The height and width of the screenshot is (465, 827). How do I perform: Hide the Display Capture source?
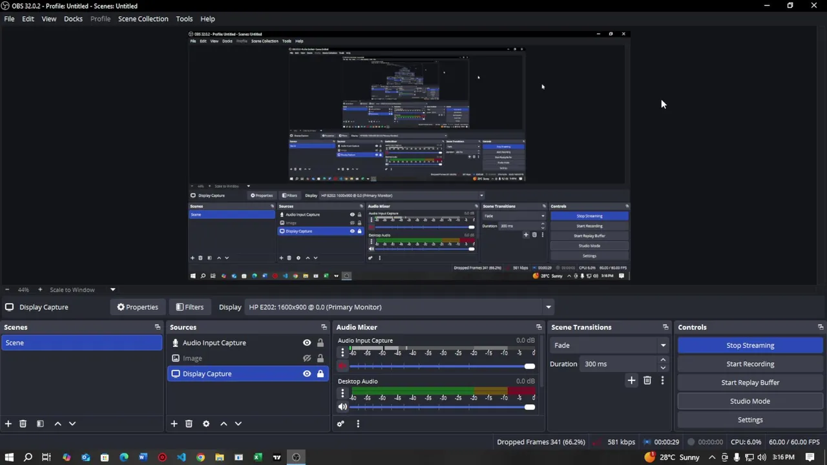coord(307,374)
